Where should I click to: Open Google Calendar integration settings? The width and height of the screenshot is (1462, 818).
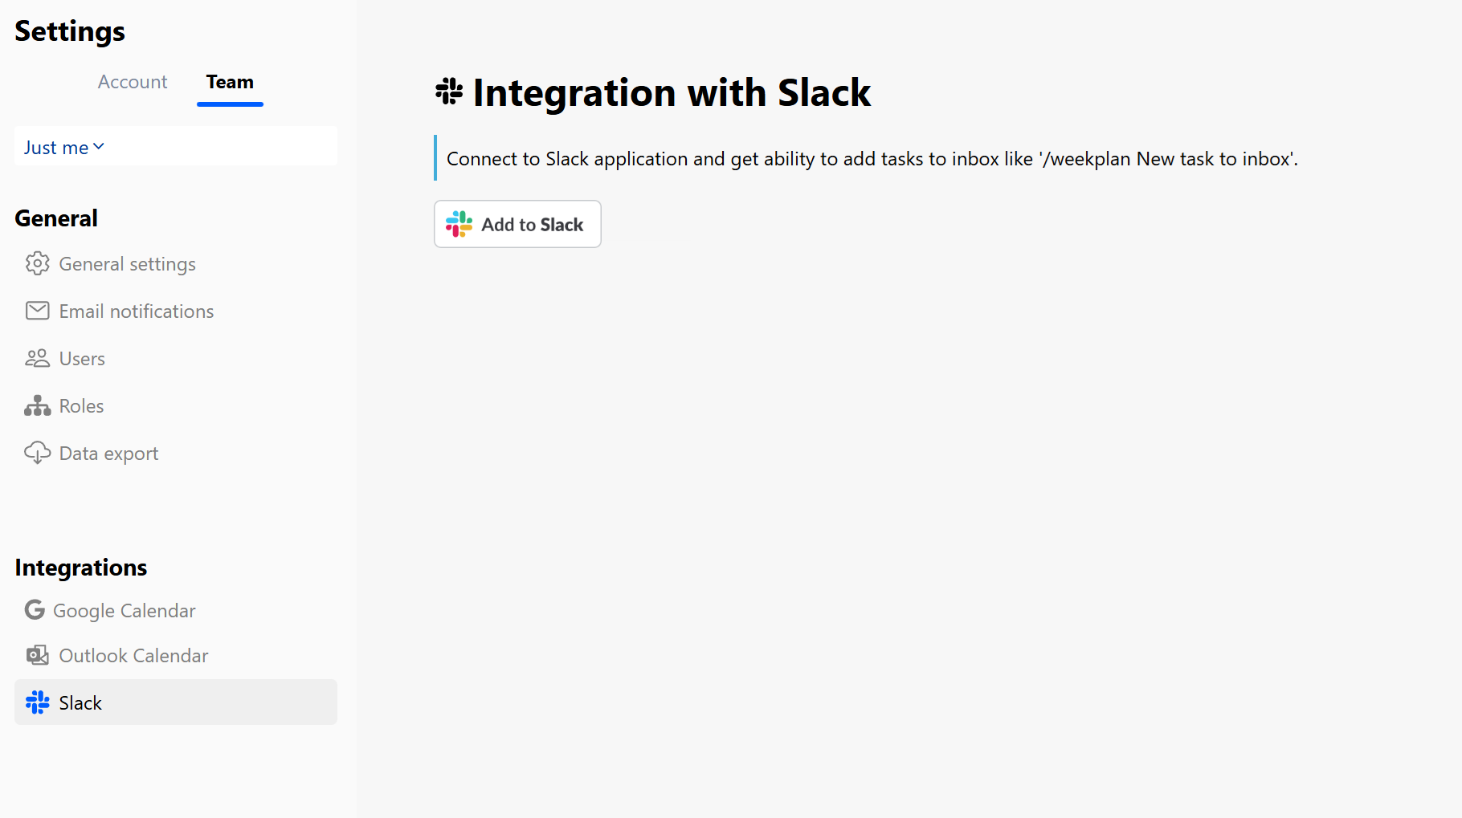124,609
